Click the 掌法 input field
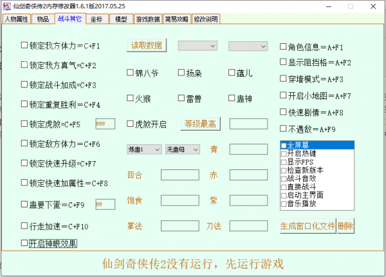386x277 pixels. pos(180,225)
